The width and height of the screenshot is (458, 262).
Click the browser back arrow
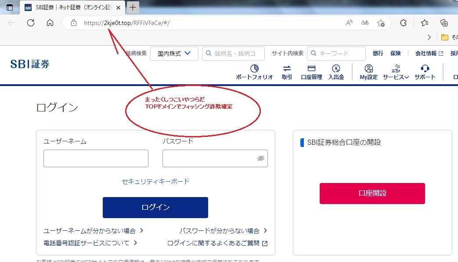[x=11, y=23]
